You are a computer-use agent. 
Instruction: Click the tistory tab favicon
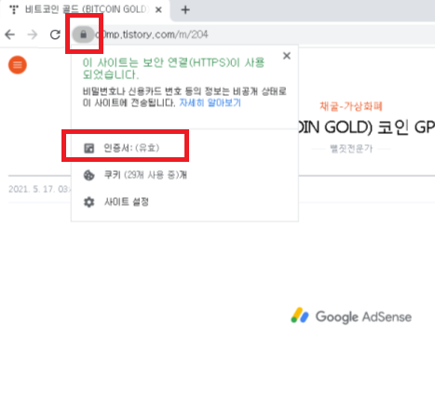tap(14, 9)
